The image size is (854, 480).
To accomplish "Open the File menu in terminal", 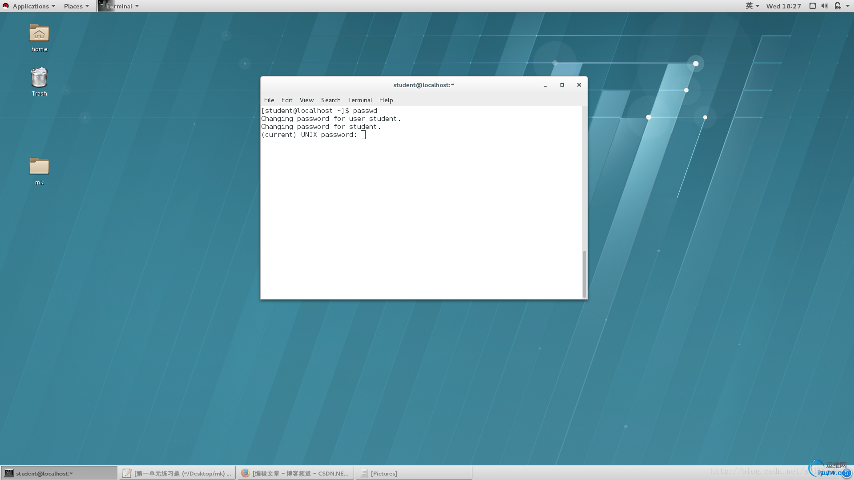I will click(x=269, y=100).
